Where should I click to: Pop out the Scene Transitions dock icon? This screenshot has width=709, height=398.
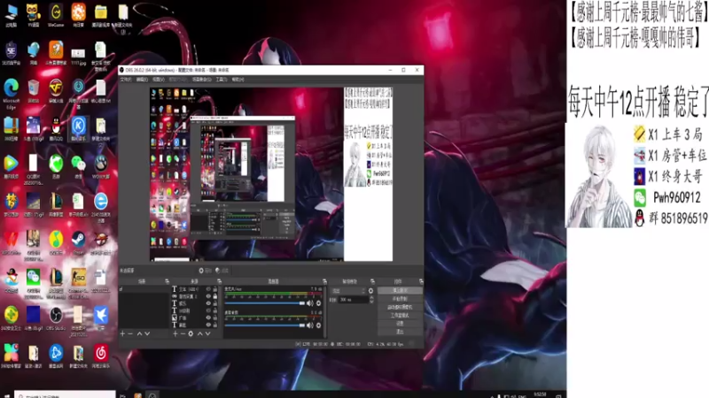pyautogui.click(x=372, y=281)
